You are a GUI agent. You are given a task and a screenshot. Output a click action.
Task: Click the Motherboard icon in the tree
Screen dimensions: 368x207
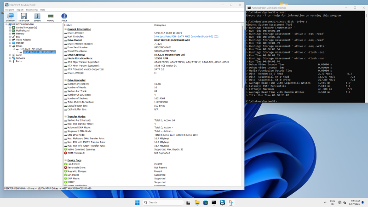[14, 30]
